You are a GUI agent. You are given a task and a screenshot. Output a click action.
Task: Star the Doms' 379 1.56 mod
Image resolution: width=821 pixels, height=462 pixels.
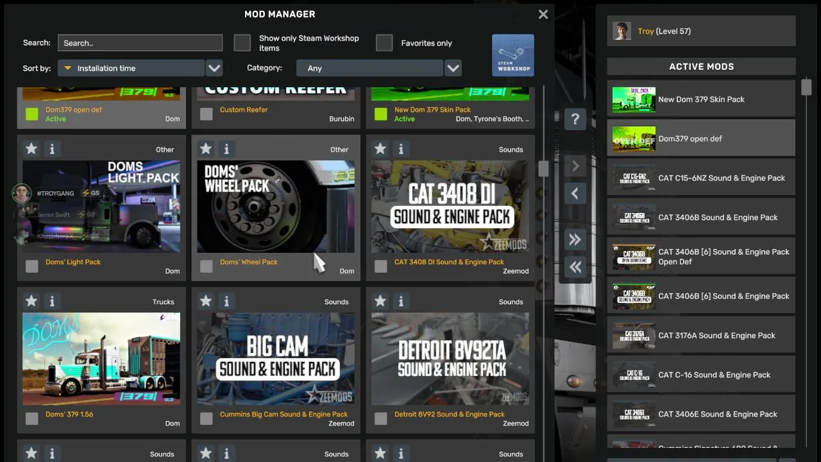click(31, 301)
